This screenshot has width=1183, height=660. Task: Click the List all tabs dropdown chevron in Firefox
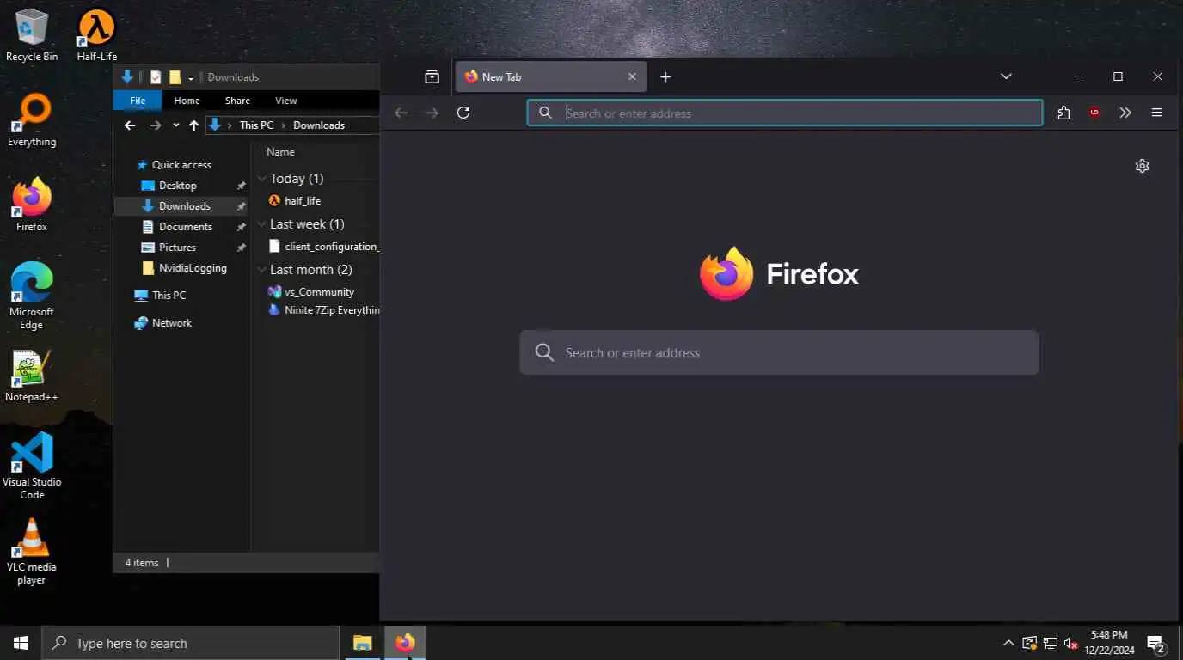pyautogui.click(x=1006, y=76)
